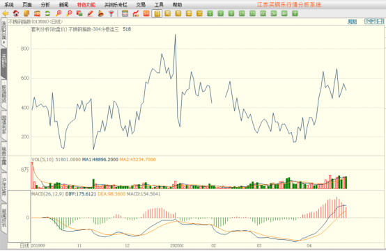The width and height of the screenshot is (386, 251).
Task: Click the green refresh arrows icon
Action: click(48, 13)
